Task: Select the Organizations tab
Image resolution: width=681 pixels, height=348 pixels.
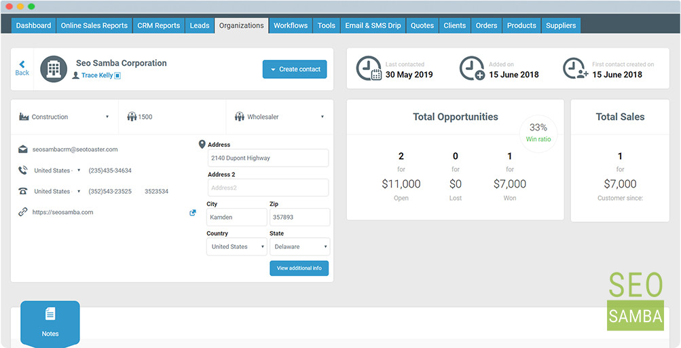Action: (x=242, y=26)
